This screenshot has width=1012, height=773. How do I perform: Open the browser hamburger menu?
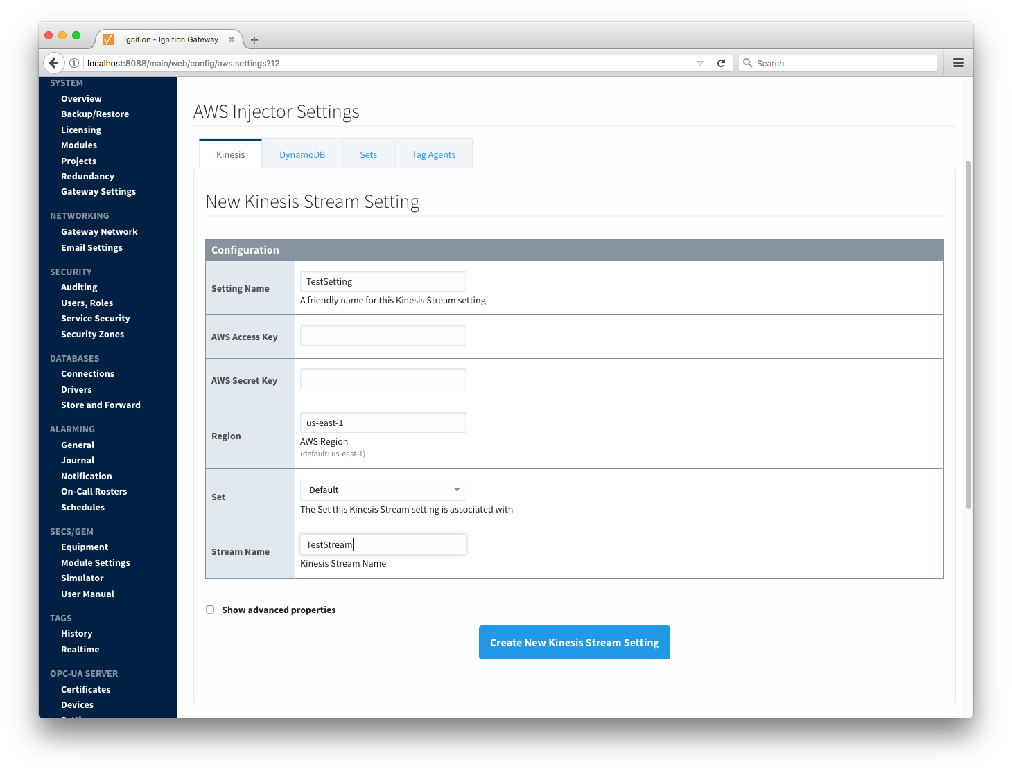click(x=959, y=63)
